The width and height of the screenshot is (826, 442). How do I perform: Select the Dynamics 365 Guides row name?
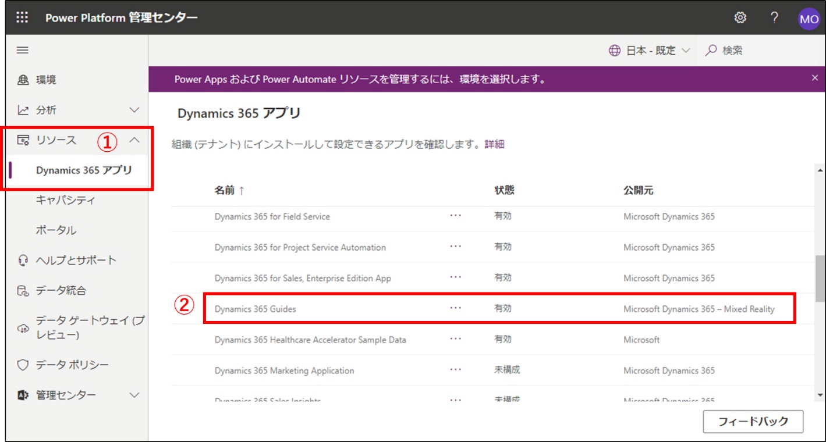(255, 309)
